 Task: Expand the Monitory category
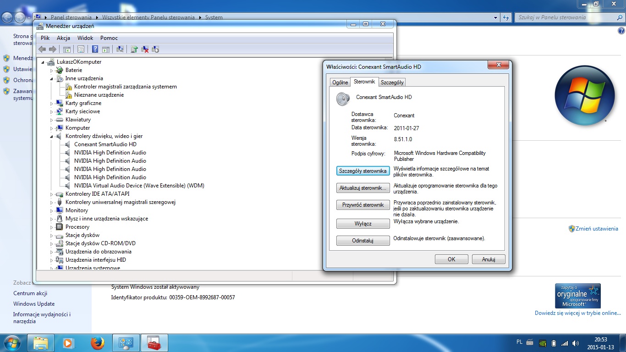click(52, 211)
